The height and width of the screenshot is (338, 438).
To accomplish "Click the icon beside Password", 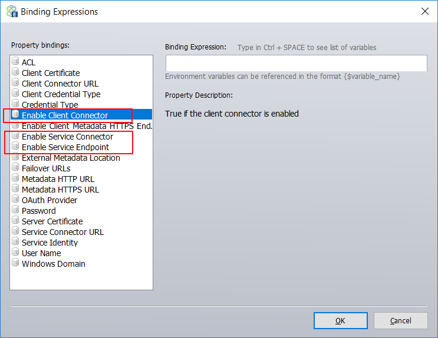I will click(x=15, y=210).
